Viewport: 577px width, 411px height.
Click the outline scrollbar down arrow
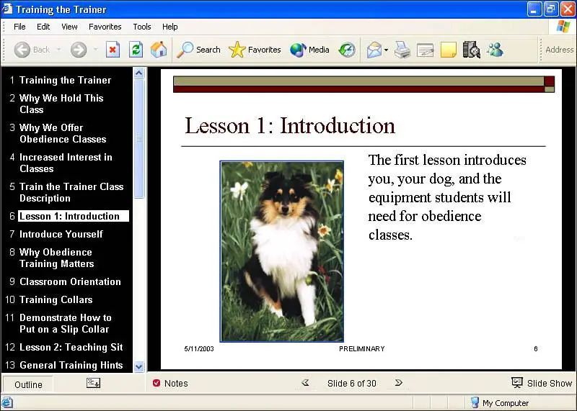click(138, 366)
